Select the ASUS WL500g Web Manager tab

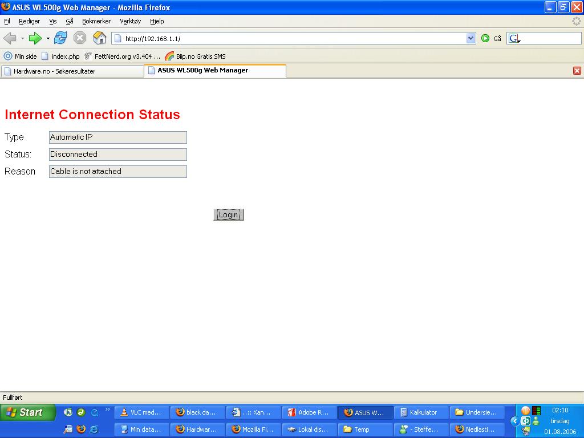215,70
